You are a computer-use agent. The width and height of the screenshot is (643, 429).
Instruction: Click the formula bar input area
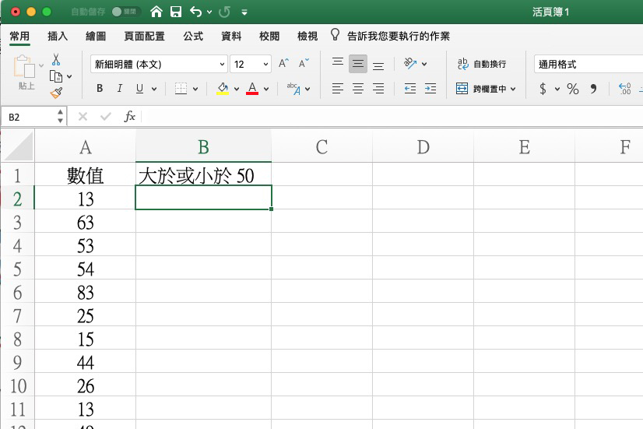[x=393, y=117]
